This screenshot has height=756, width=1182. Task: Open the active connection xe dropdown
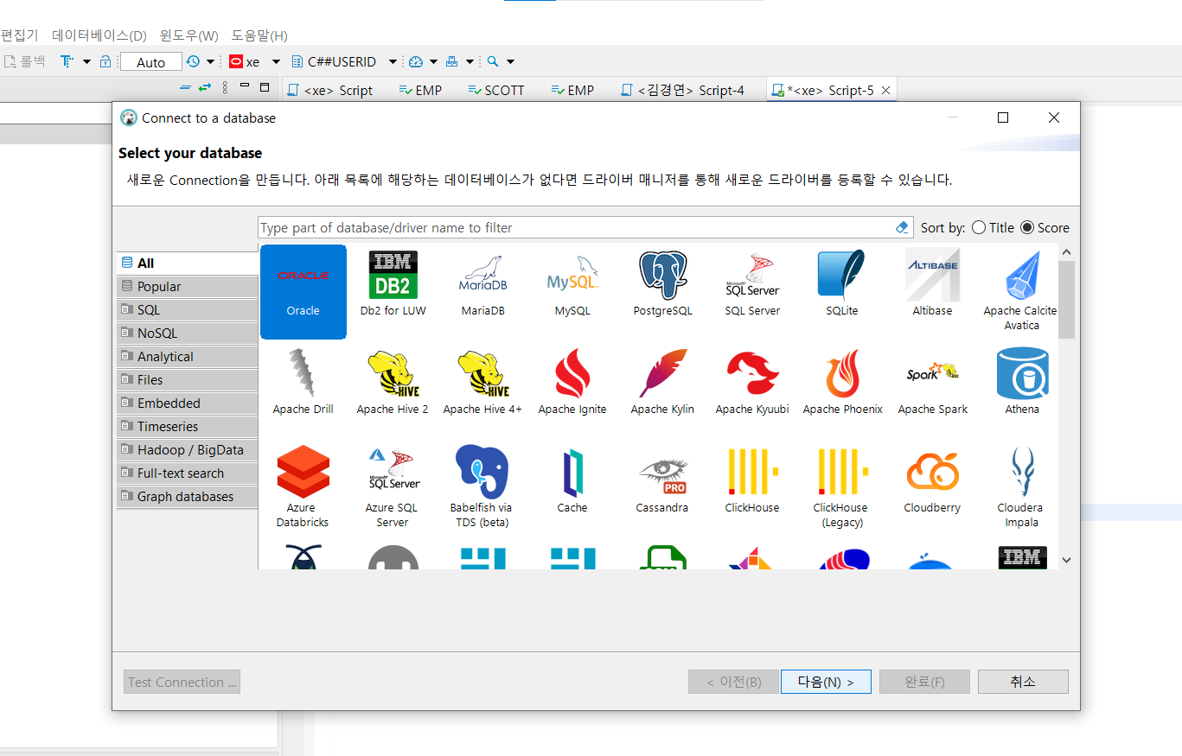click(276, 62)
